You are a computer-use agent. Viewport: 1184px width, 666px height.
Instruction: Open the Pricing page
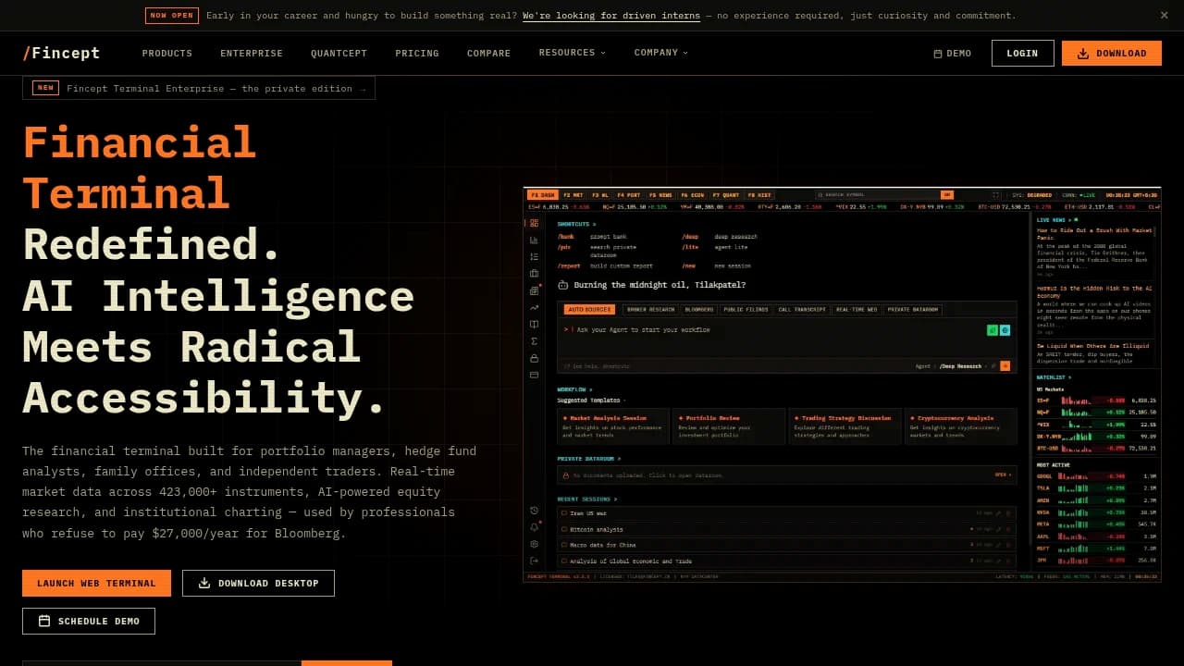click(417, 54)
